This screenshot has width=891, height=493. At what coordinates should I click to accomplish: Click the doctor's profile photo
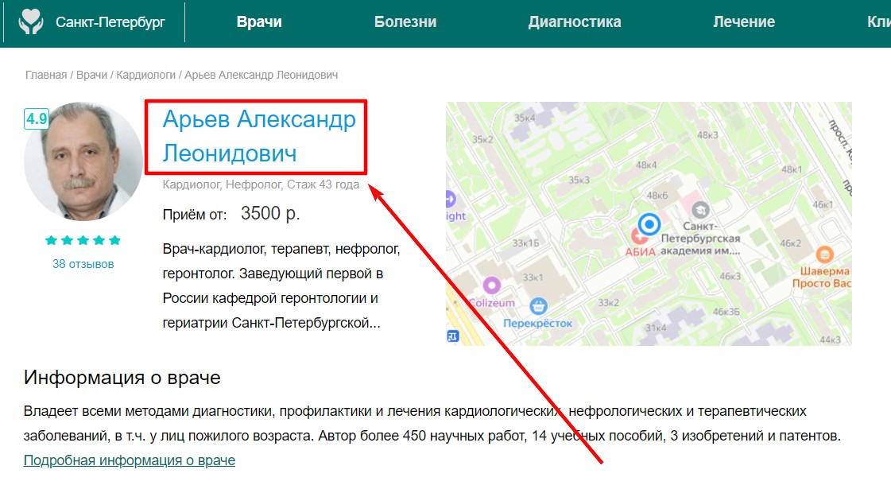[x=83, y=162]
